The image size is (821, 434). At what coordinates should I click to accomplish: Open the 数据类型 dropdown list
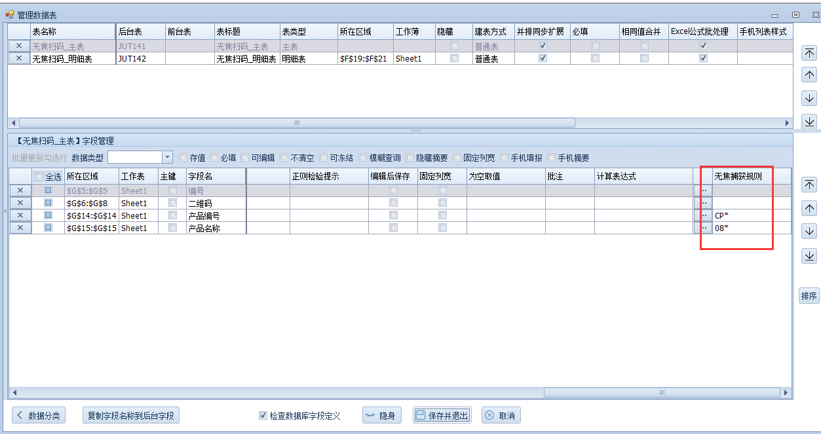167,157
